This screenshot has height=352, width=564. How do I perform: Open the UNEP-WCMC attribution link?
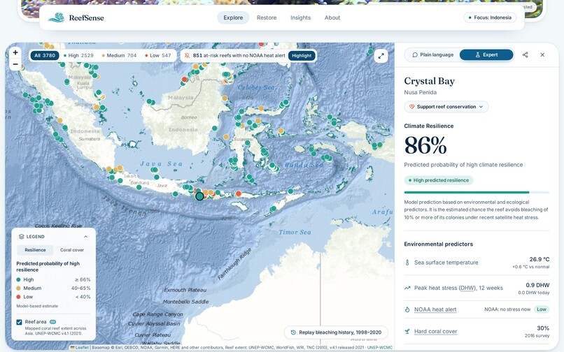tap(379, 347)
